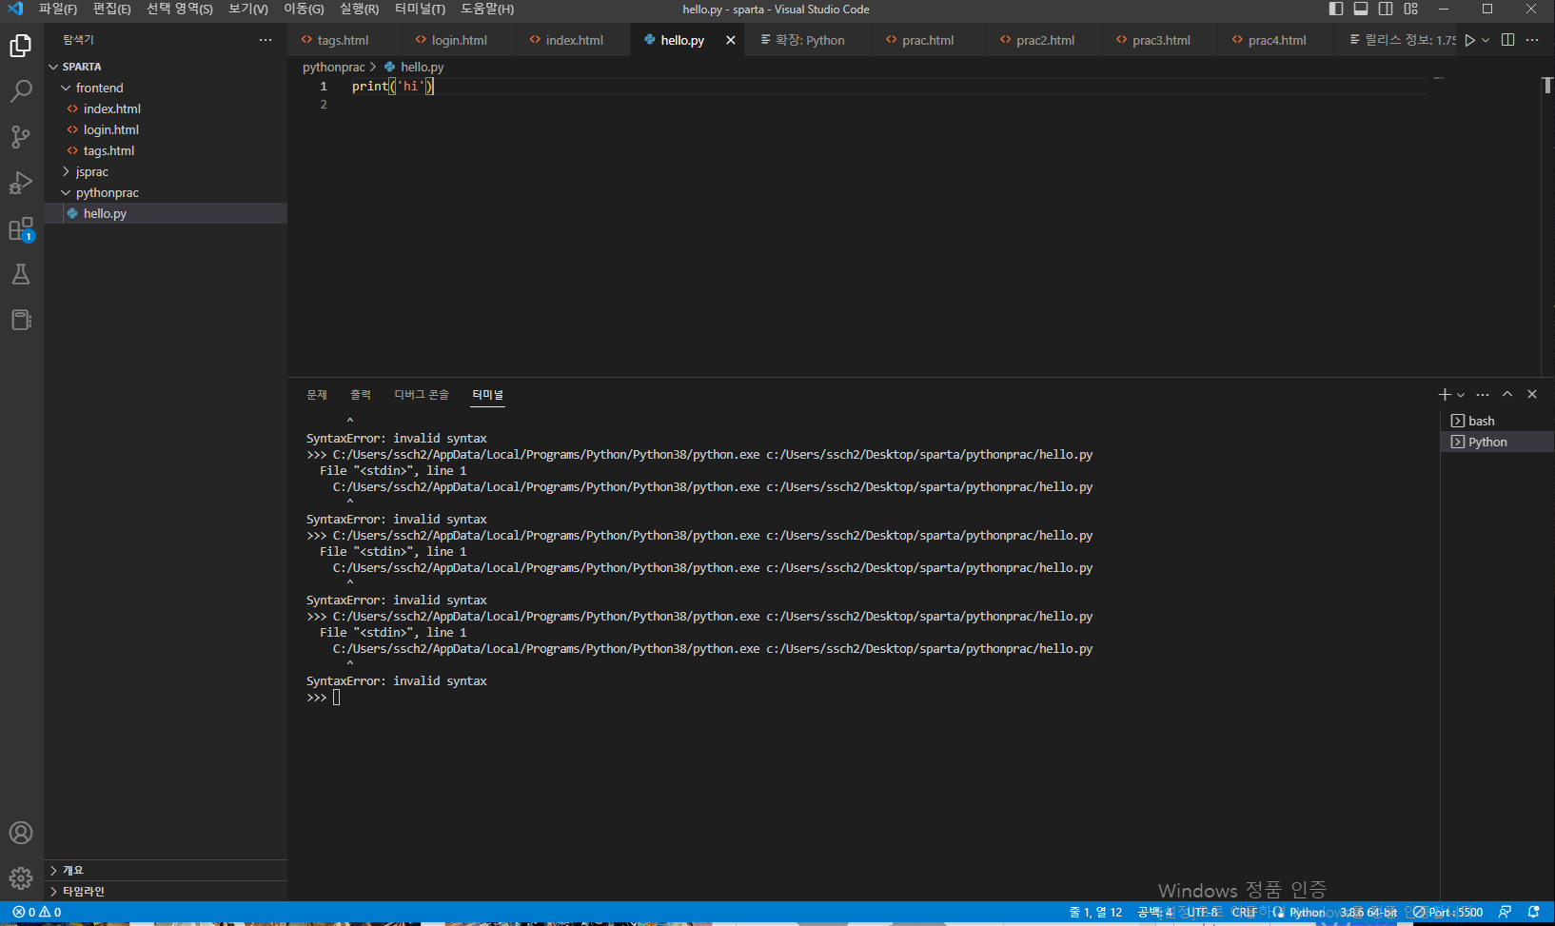Switch to the index.html editor tab
The image size is (1555, 926).
(574, 40)
